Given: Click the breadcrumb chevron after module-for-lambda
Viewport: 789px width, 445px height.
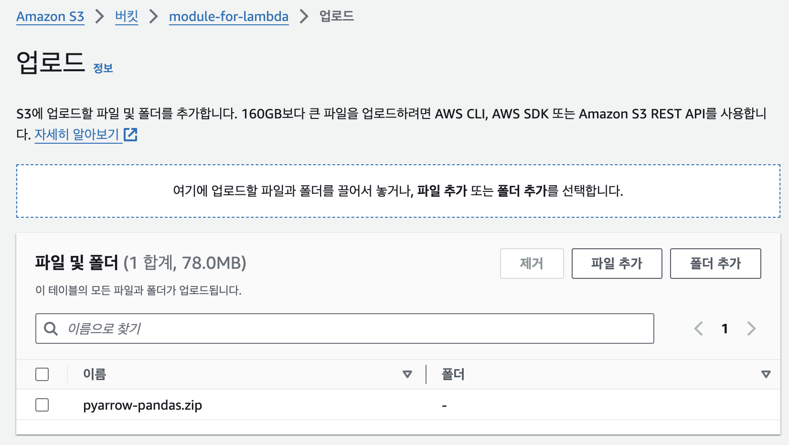Looking at the screenshot, I should 304,17.
